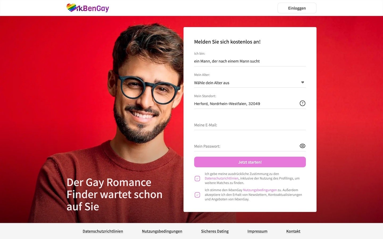
Task: Open footer Nutzungsbedingungen link
Action: 162,231
